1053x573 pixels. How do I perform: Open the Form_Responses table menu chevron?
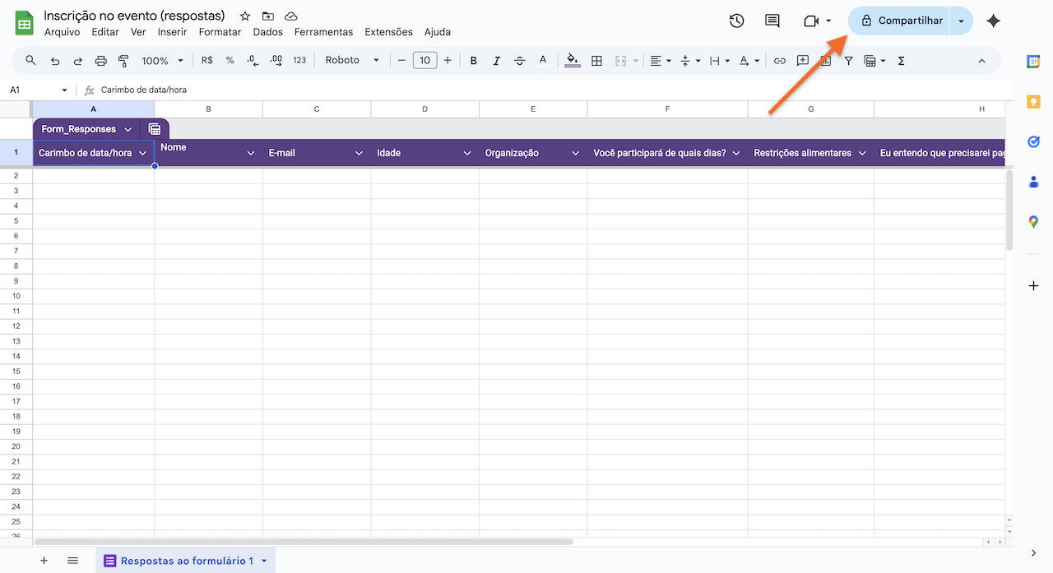click(x=128, y=129)
